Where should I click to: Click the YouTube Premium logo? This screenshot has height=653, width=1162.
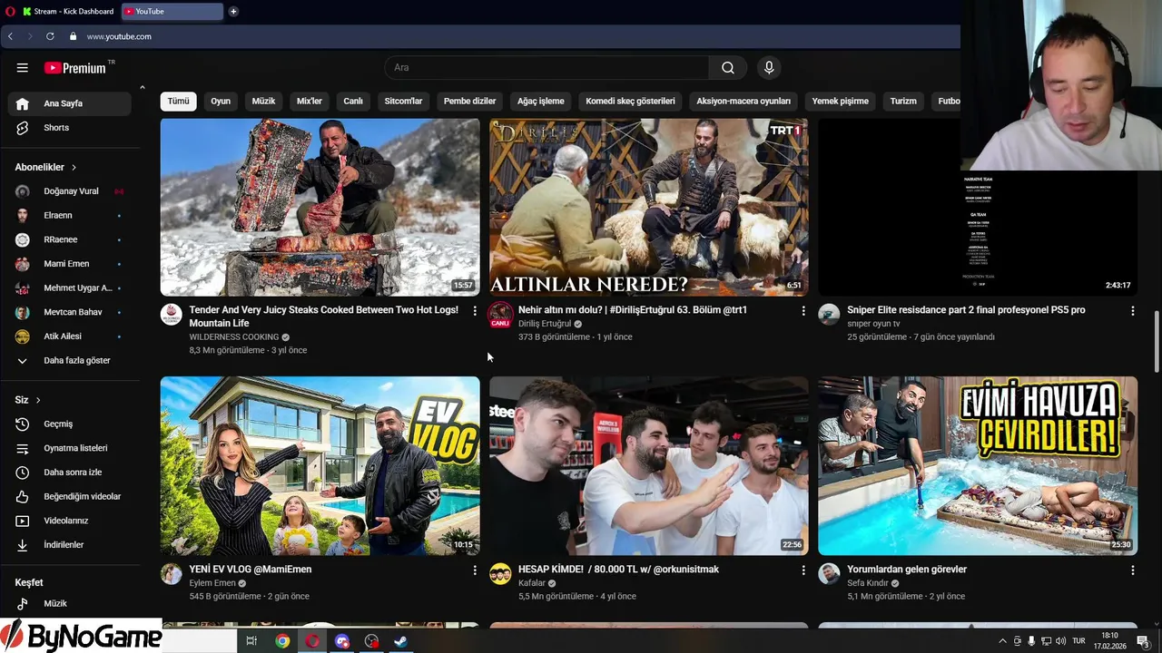click(x=75, y=68)
